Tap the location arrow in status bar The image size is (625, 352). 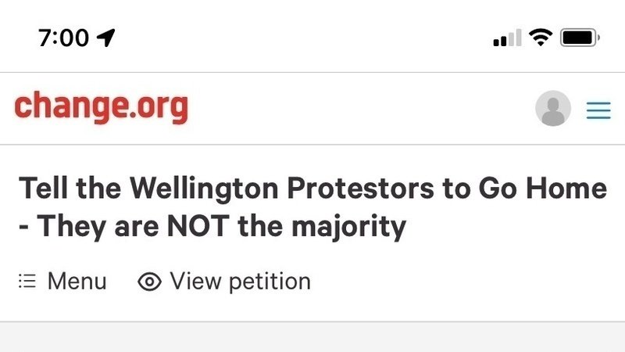(105, 37)
